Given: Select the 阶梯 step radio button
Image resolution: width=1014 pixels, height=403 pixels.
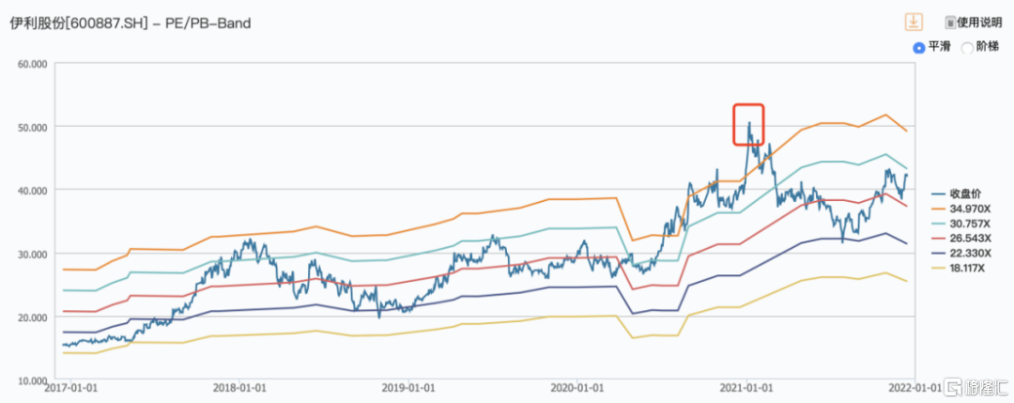Looking at the screenshot, I should click(x=967, y=48).
